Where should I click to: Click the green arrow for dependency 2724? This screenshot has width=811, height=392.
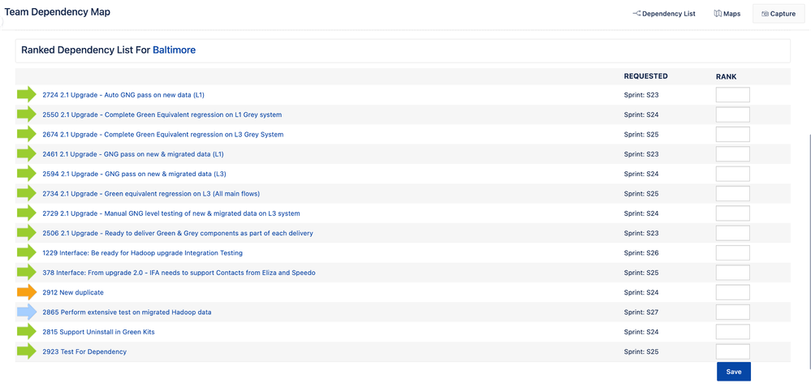click(26, 95)
